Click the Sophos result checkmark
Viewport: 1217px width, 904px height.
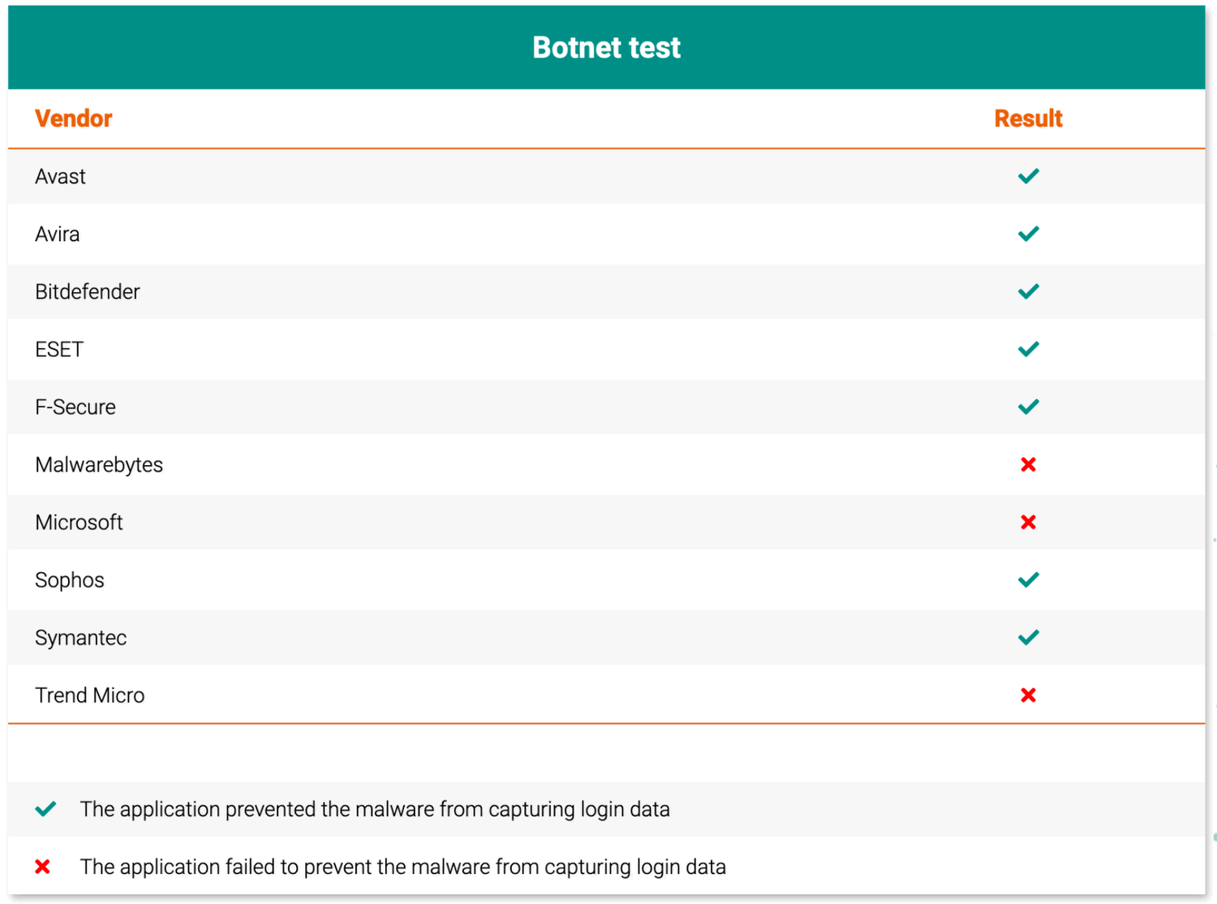click(x=1028, y=579)
